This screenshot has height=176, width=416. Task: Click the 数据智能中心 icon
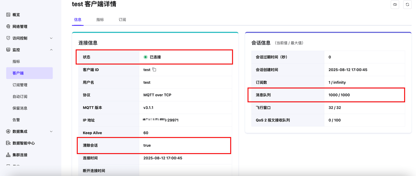click(x=8, y=143)
